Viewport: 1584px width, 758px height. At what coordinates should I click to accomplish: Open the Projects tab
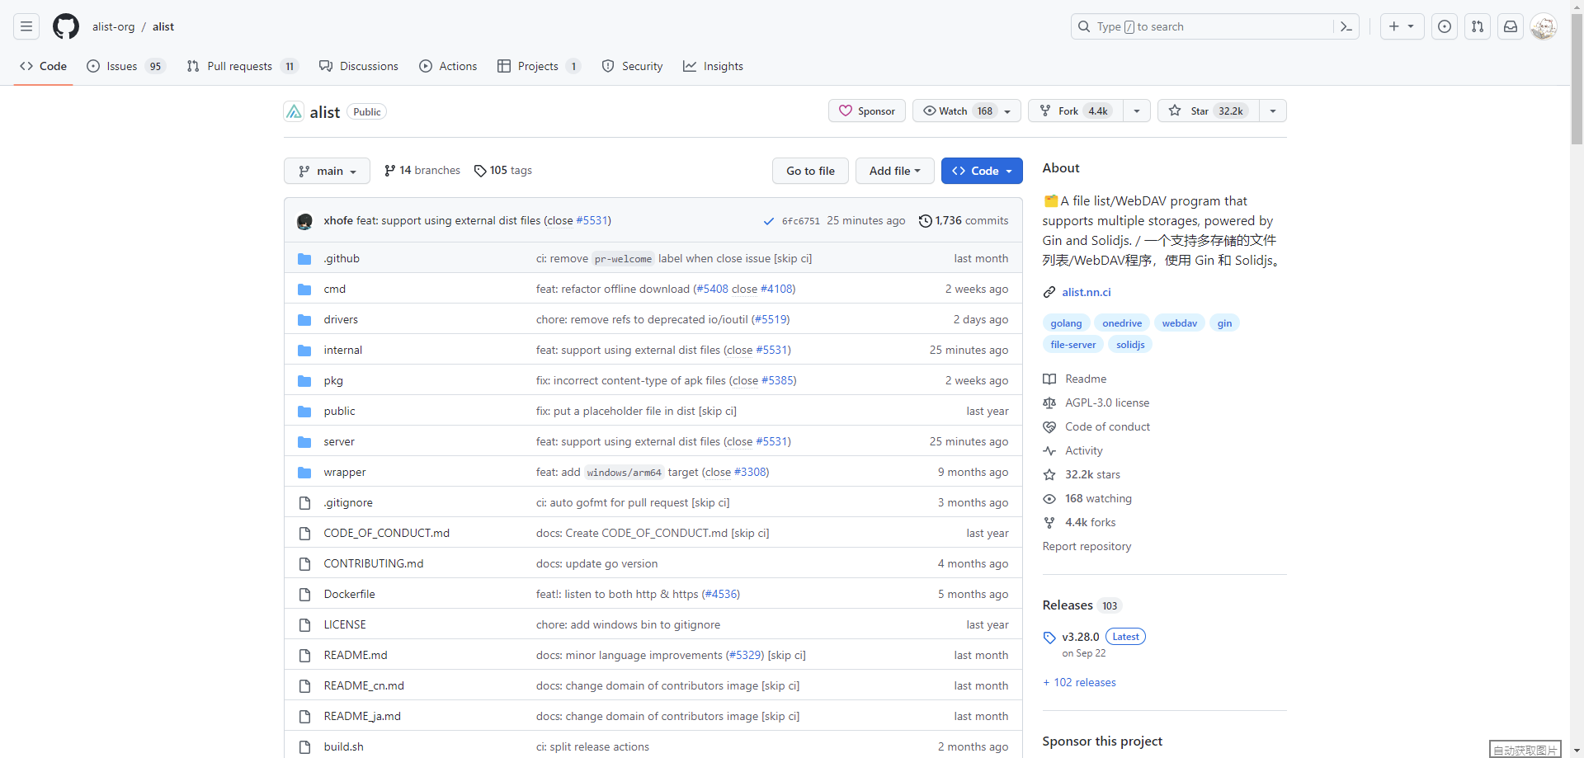[x=539, y=66]
